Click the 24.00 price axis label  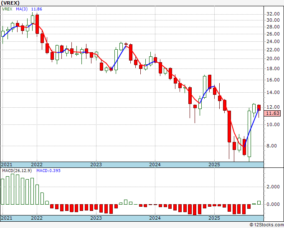pos(273,41)
